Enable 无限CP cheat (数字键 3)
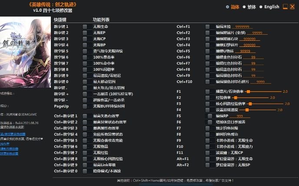 click(87, 39)
